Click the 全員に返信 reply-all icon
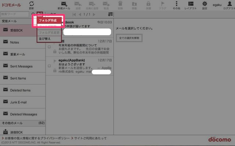 [x=92, y=4]
